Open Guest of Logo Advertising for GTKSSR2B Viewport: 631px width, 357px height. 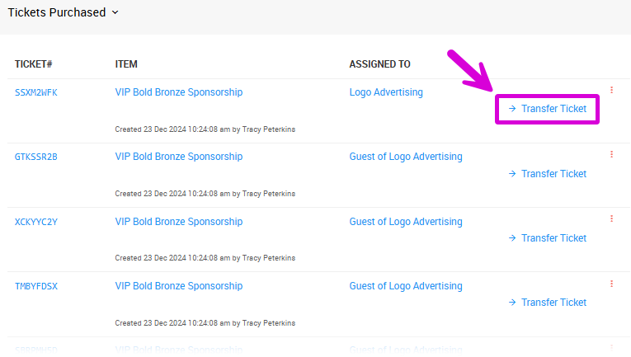click(406, 157)
